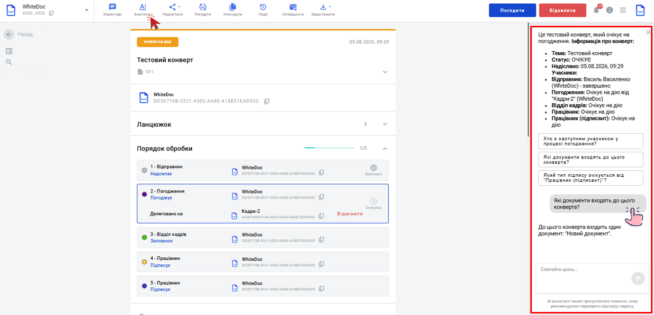Copy ID in row 5 - Працівник
The height and width of the screenshot is (315, 654).
click(x=321, y=289)
